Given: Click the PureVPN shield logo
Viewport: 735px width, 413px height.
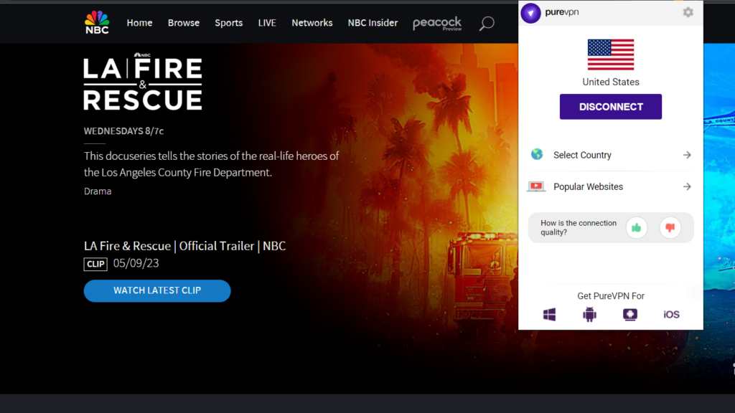Looking at the screenshot, I should tap(530, 13).
